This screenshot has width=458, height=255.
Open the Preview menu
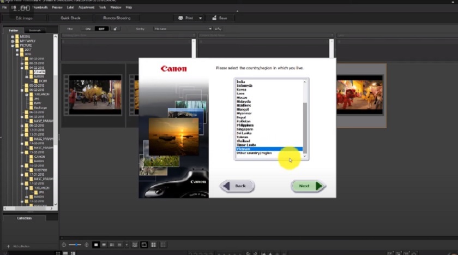point(57,7)
